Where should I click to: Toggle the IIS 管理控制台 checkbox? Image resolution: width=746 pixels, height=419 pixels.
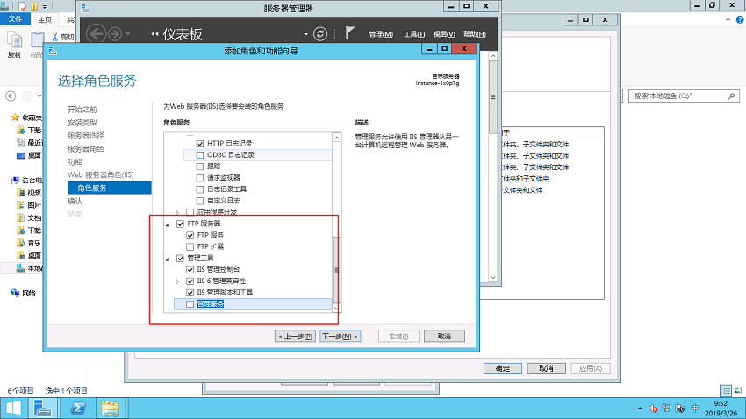(190, 270)
